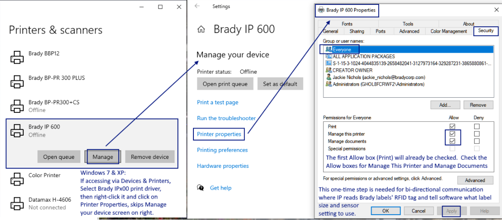Check Deny for Manage documents
The width and height of the screenshot is (502, 220).
click(477, 141)
